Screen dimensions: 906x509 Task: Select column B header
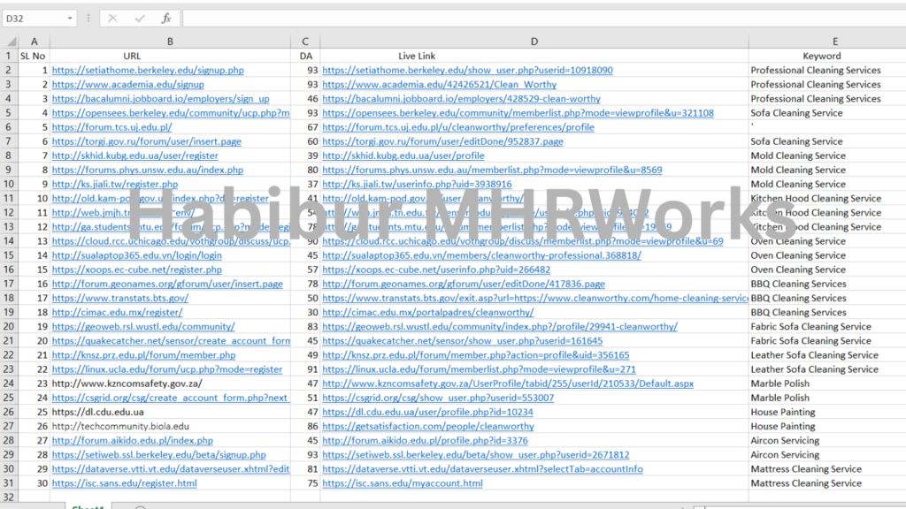pos(170,42)
